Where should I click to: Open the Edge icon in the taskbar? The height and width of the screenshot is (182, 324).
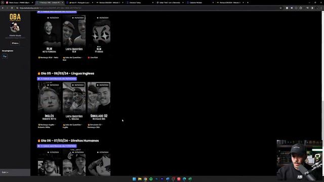coord(184,179)
